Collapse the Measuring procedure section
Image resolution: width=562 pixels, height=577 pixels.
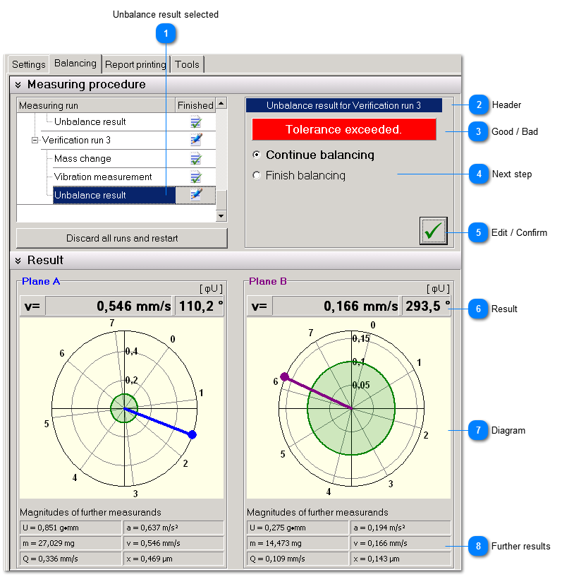tap(18, 85)
